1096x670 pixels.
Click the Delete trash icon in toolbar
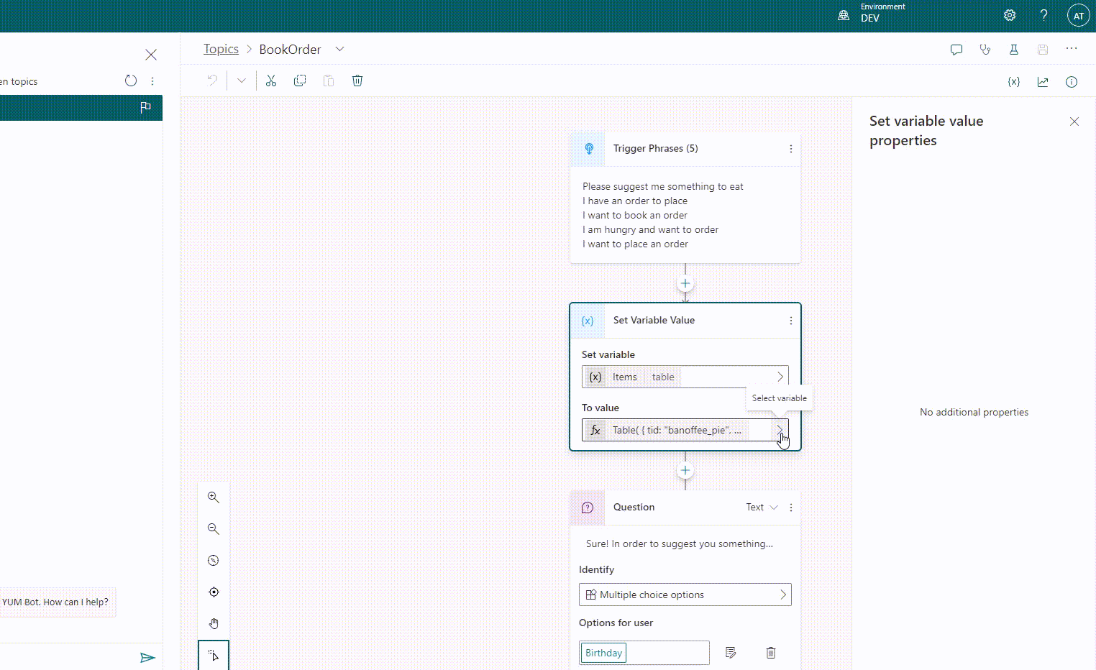pos(357,81)
